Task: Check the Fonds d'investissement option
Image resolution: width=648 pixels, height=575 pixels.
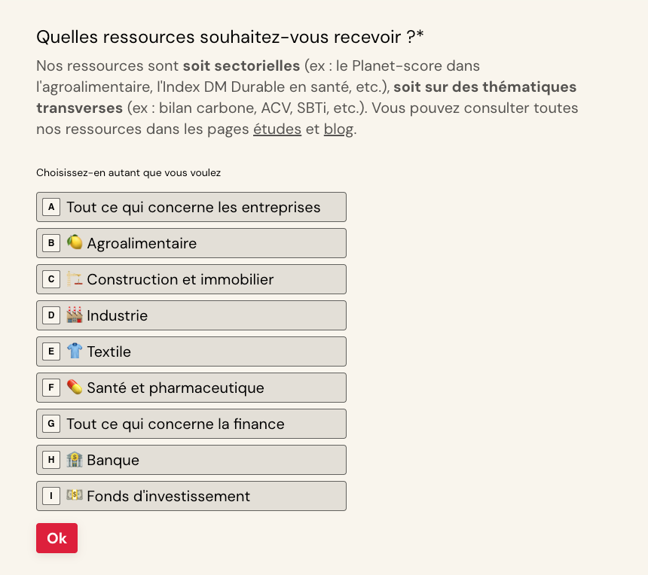Action: pyautogui.click(x=191, y=496)
